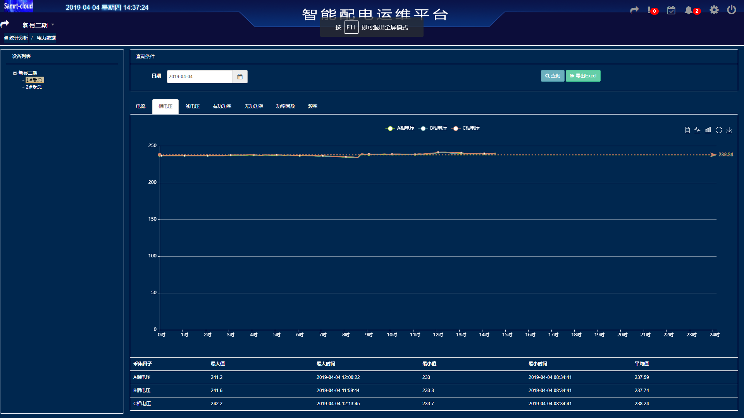744x418 pixels.
Task: Save chart as image download icon
Action: (729, 130)
